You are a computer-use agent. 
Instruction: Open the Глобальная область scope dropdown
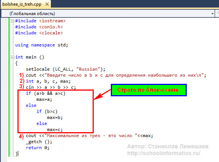coord(213,14)
